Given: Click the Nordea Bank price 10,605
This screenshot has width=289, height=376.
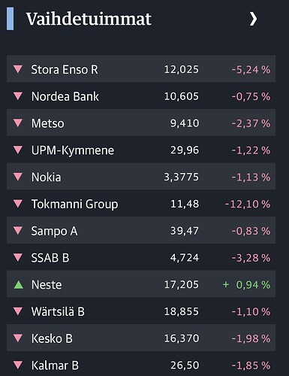Looking at the screenshot, I should (x=182, y=96).
